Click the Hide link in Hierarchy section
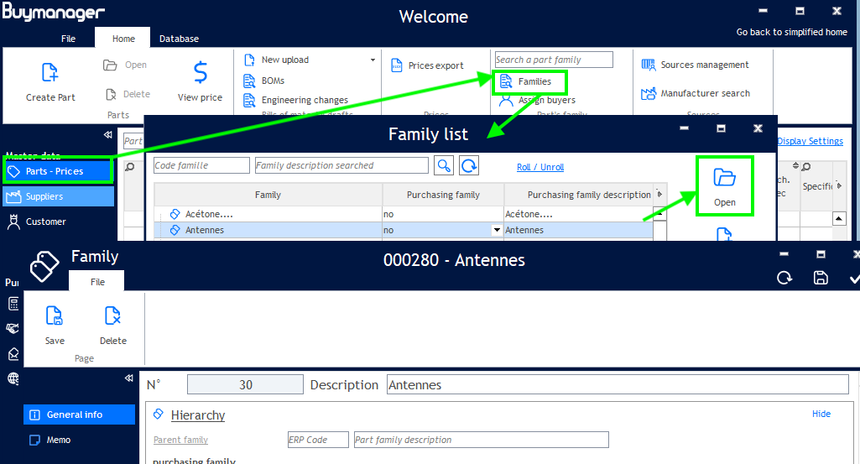Image resolution: width=860 pixels, height=464 pixels. tap(821, 414)
